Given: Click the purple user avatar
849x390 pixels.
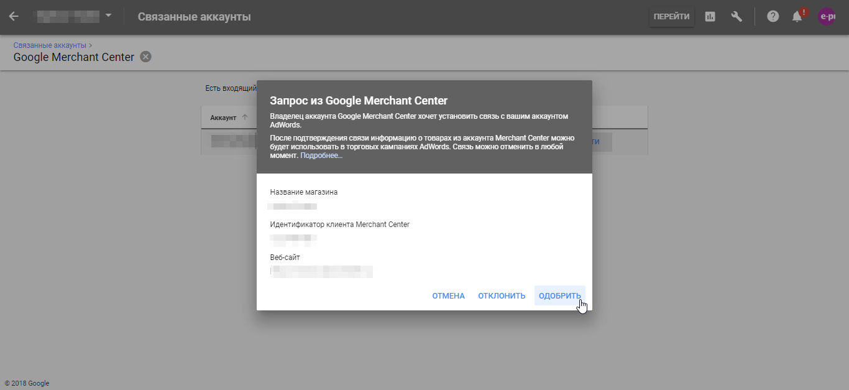Looking at the screenshot, I should click(827, 17).
